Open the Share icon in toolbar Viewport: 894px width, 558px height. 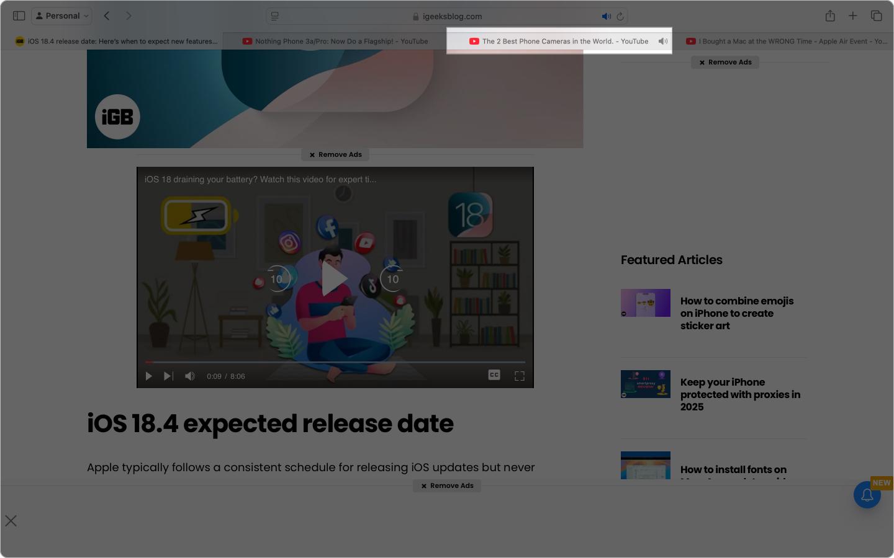830,16
